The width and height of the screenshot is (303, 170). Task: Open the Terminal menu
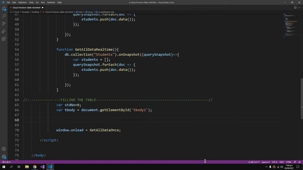point(51,2)
